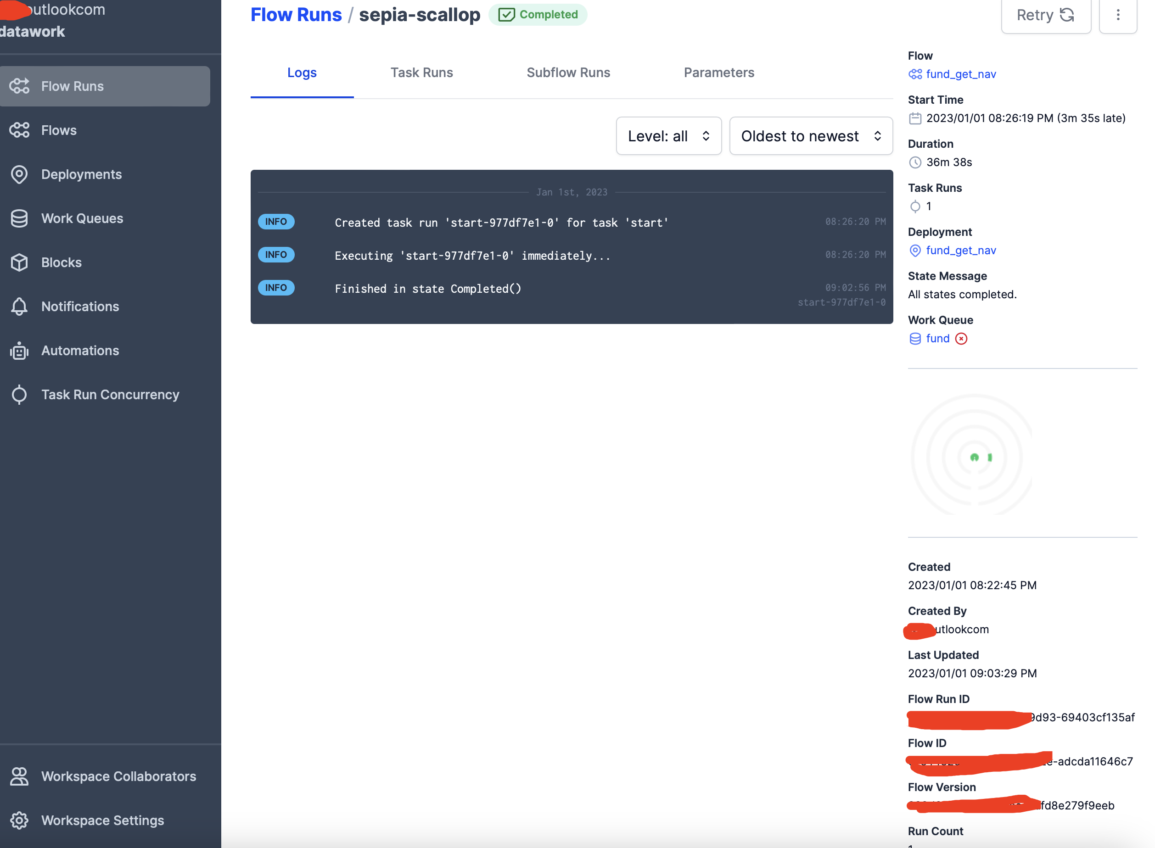
Task: Open the Oldest to newest sort dropdown
Action: coord(811,136)
